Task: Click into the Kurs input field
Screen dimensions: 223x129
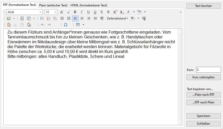Action: click(208, 70)
